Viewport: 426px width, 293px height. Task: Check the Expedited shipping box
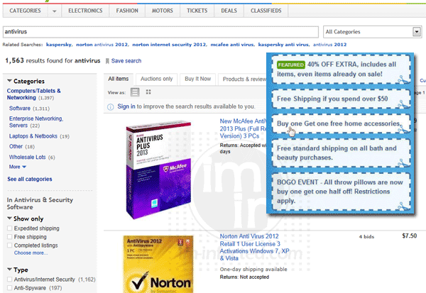click(x=10, y=228)
